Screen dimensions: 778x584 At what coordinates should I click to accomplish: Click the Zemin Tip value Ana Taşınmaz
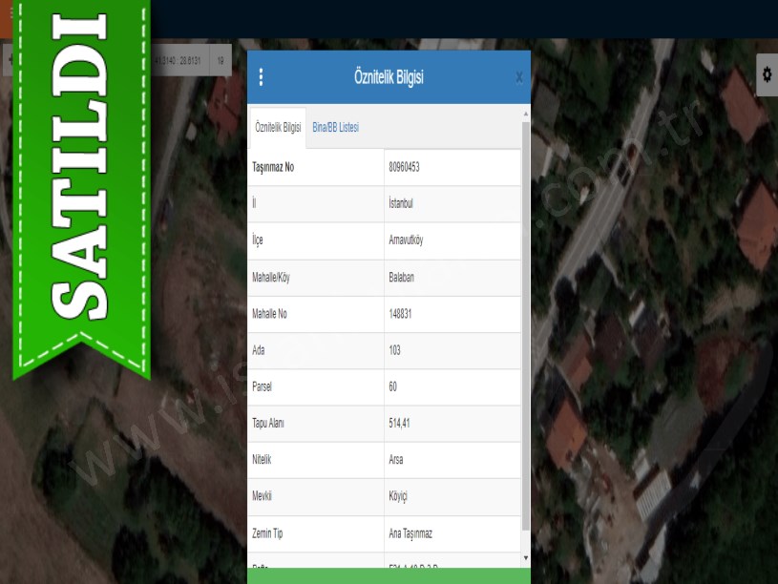[412, 533]
